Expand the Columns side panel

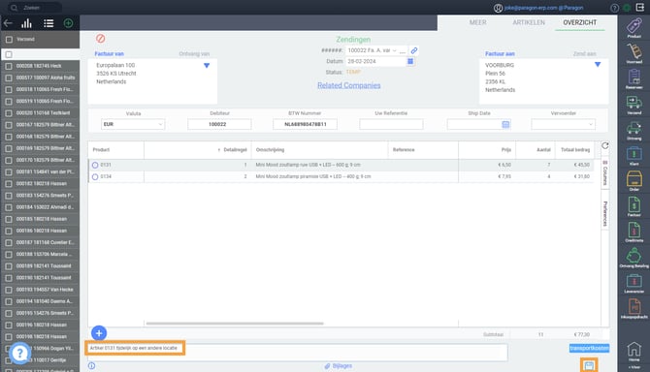pyautogui.click(x=604, y=173)
